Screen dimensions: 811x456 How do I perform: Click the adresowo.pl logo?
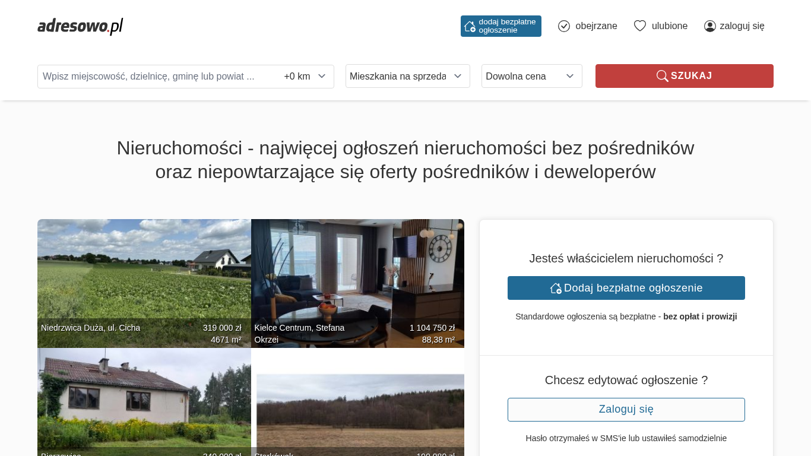coord(80,26)
